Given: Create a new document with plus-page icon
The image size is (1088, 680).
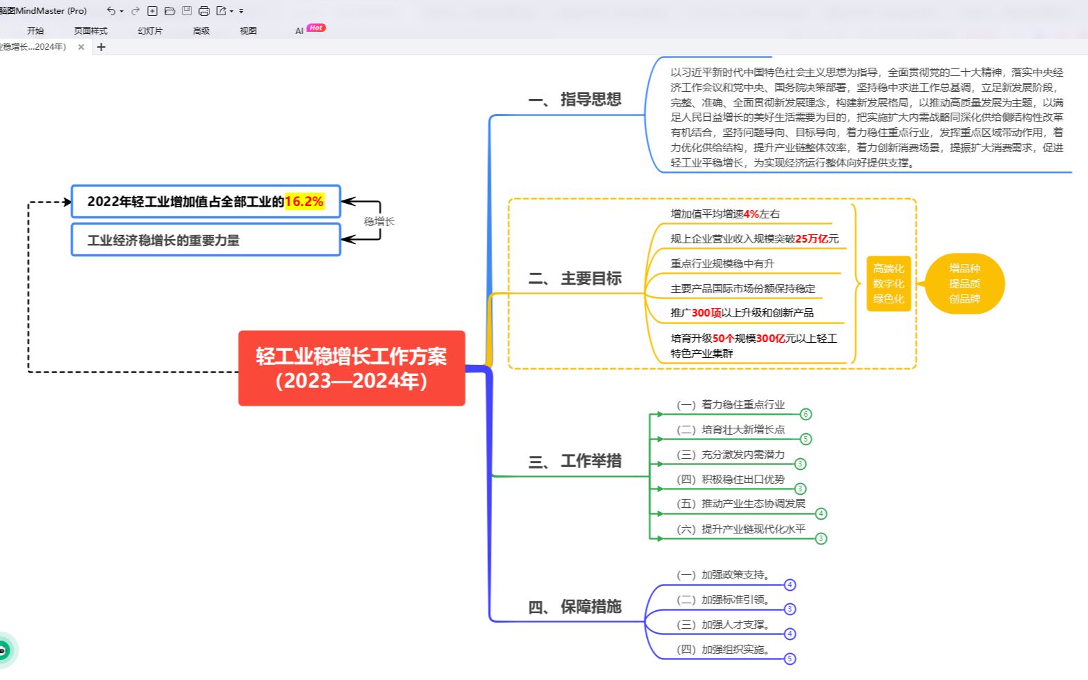Looking at the screenshot, I should tap(153, 11).
